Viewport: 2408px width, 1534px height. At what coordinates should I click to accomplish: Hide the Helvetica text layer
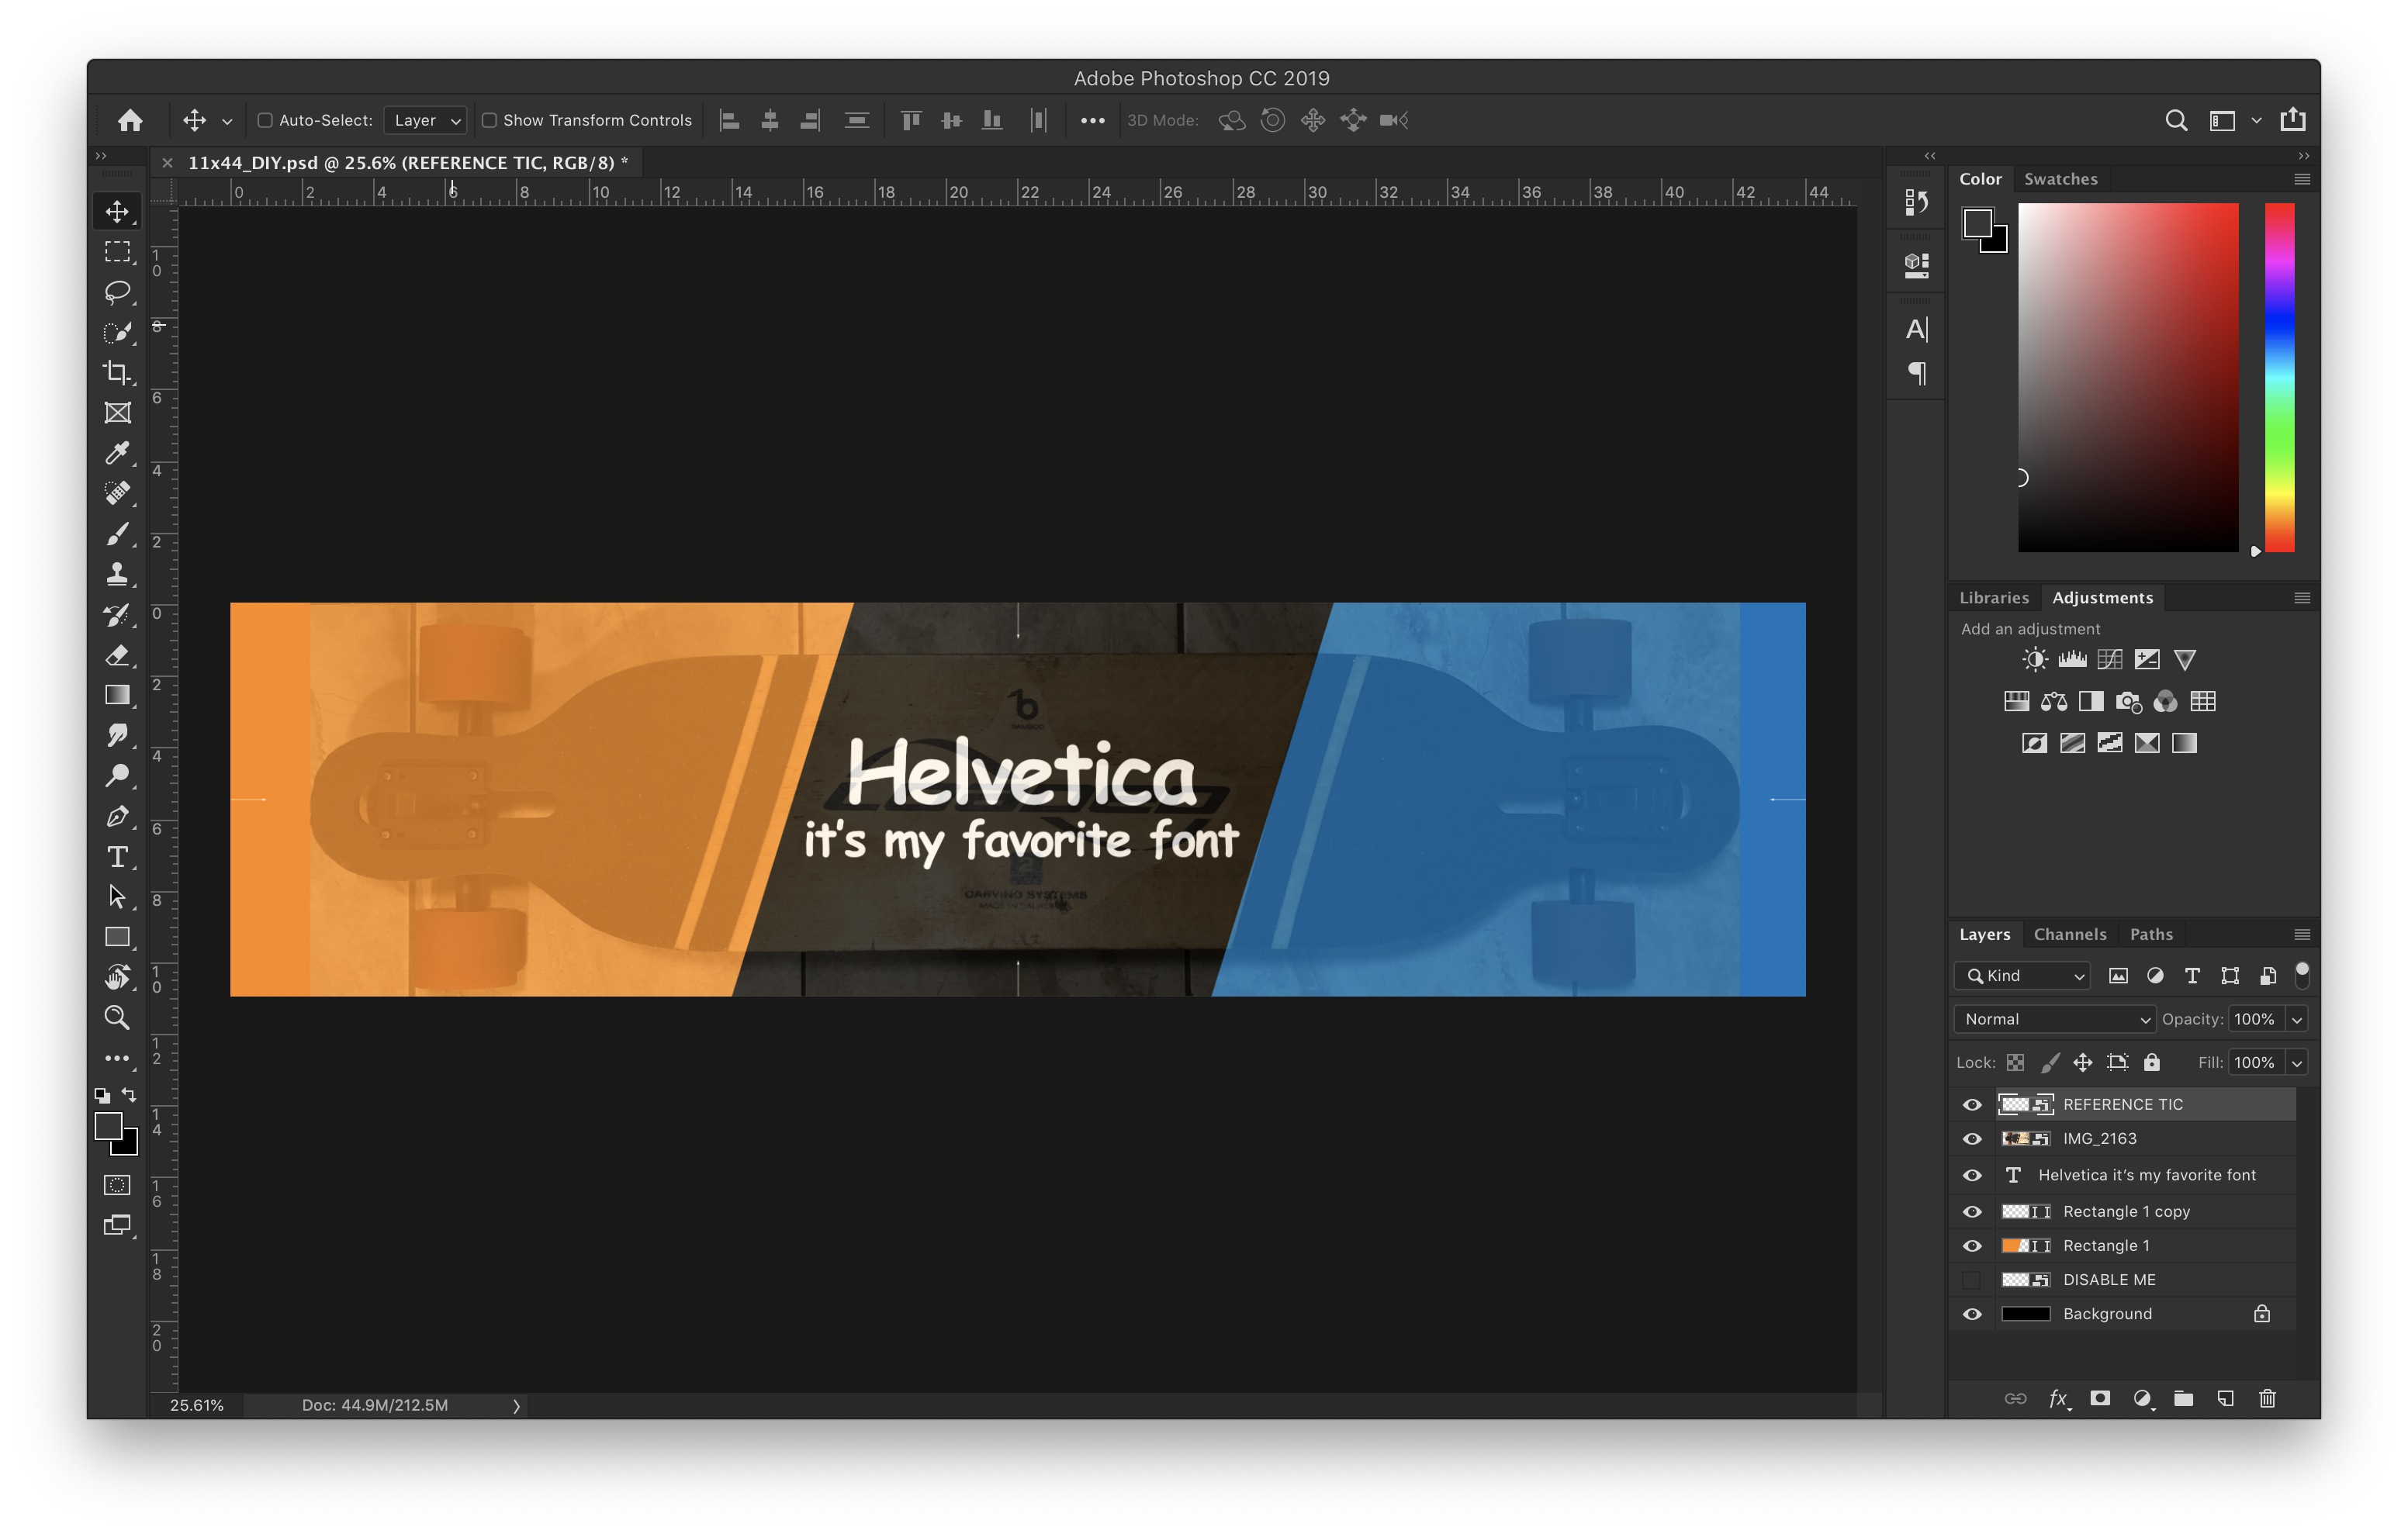[x=1971, y=1176]
